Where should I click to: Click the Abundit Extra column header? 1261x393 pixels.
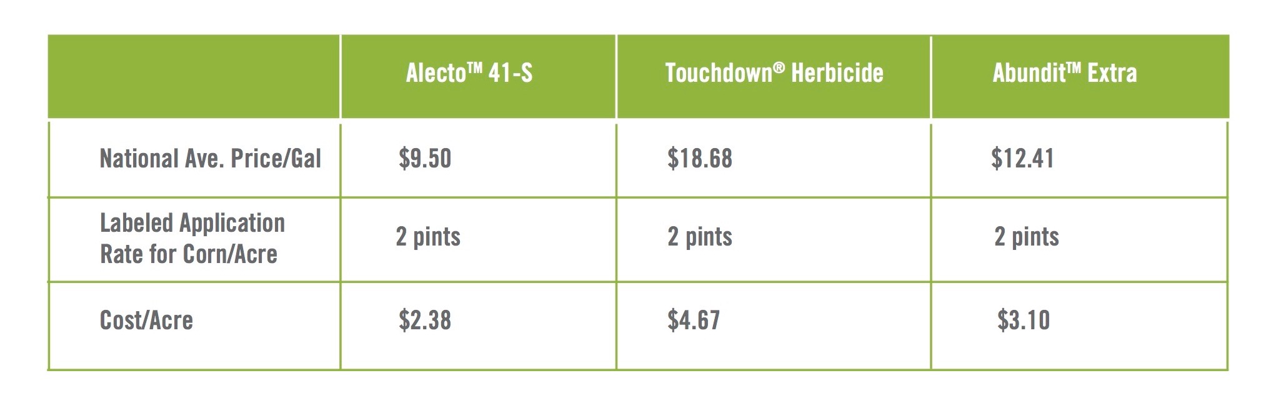[x=1065, y=73]
